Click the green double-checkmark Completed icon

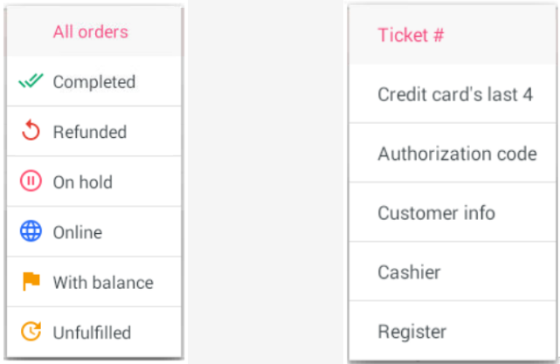(31, 82)
